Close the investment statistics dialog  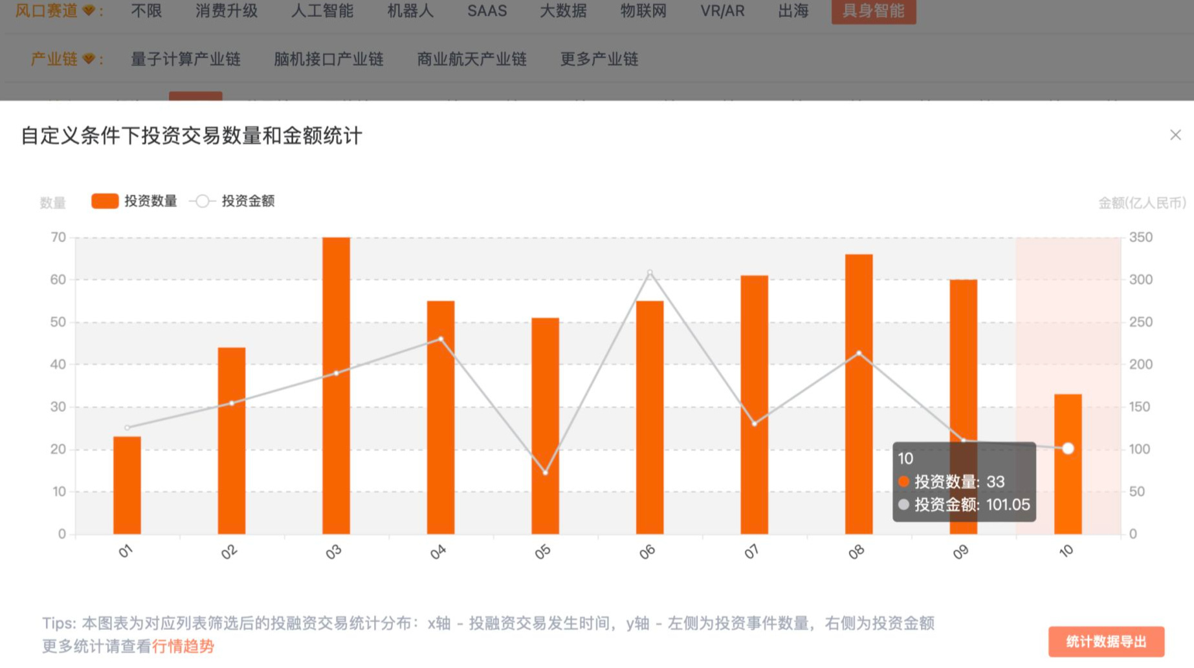tap(1175, 135)
